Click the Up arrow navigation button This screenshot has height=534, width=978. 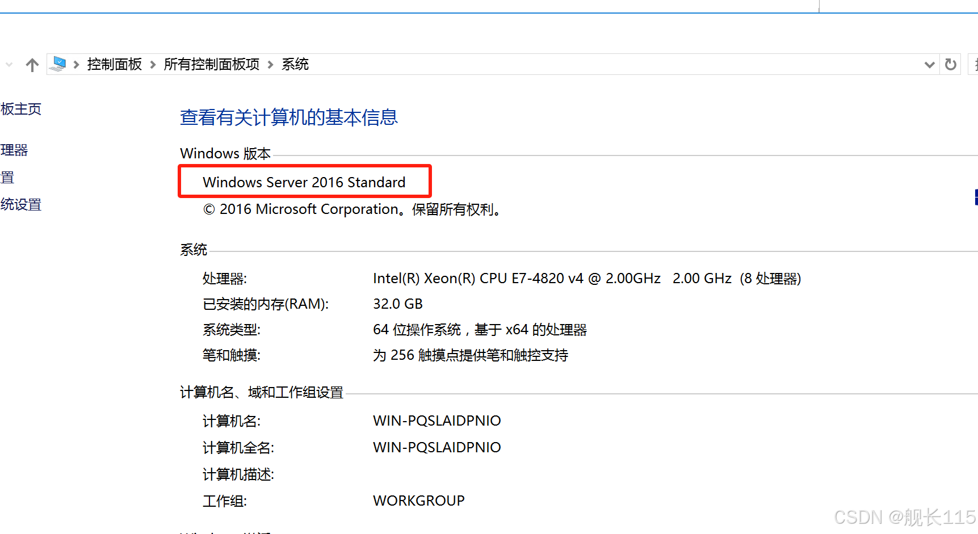(x=32, y=65)
